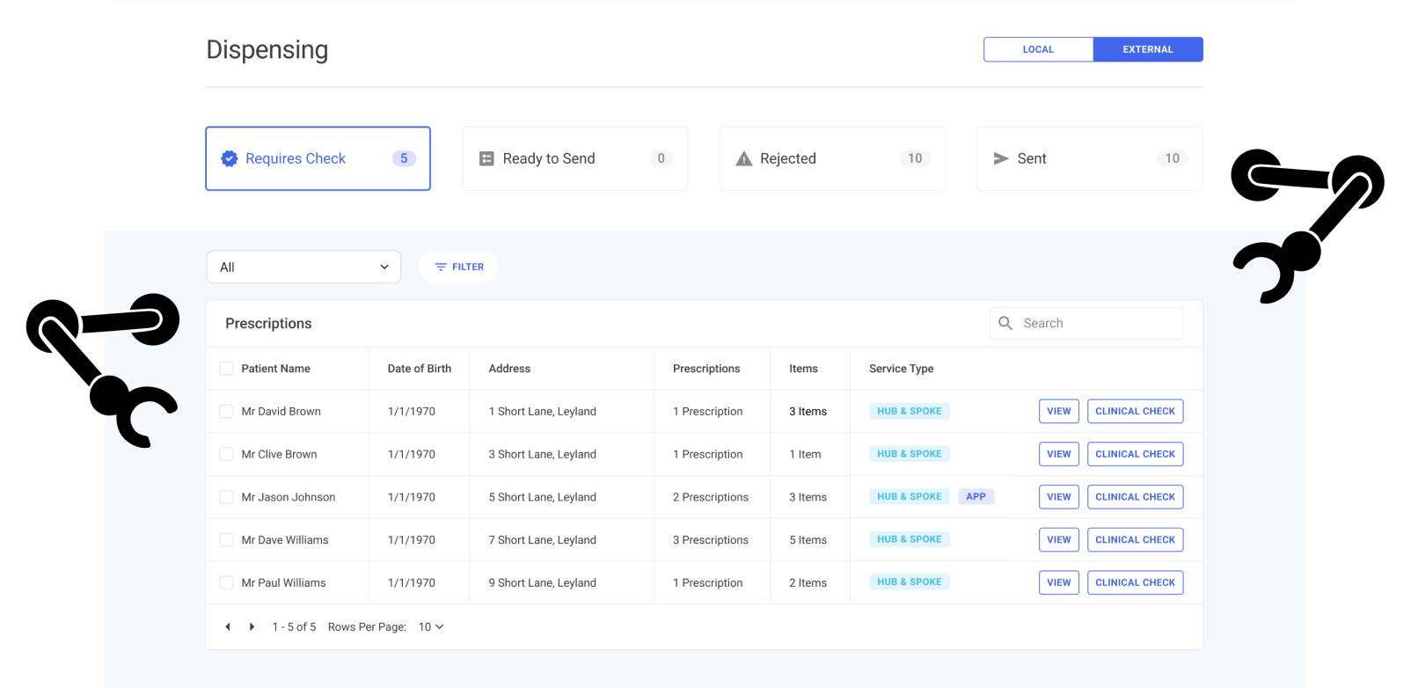The height and width of the screenshot is (688, 1411).
Task: Select Mr Jason Johnson's row checkbox
Action: (226, 497)
